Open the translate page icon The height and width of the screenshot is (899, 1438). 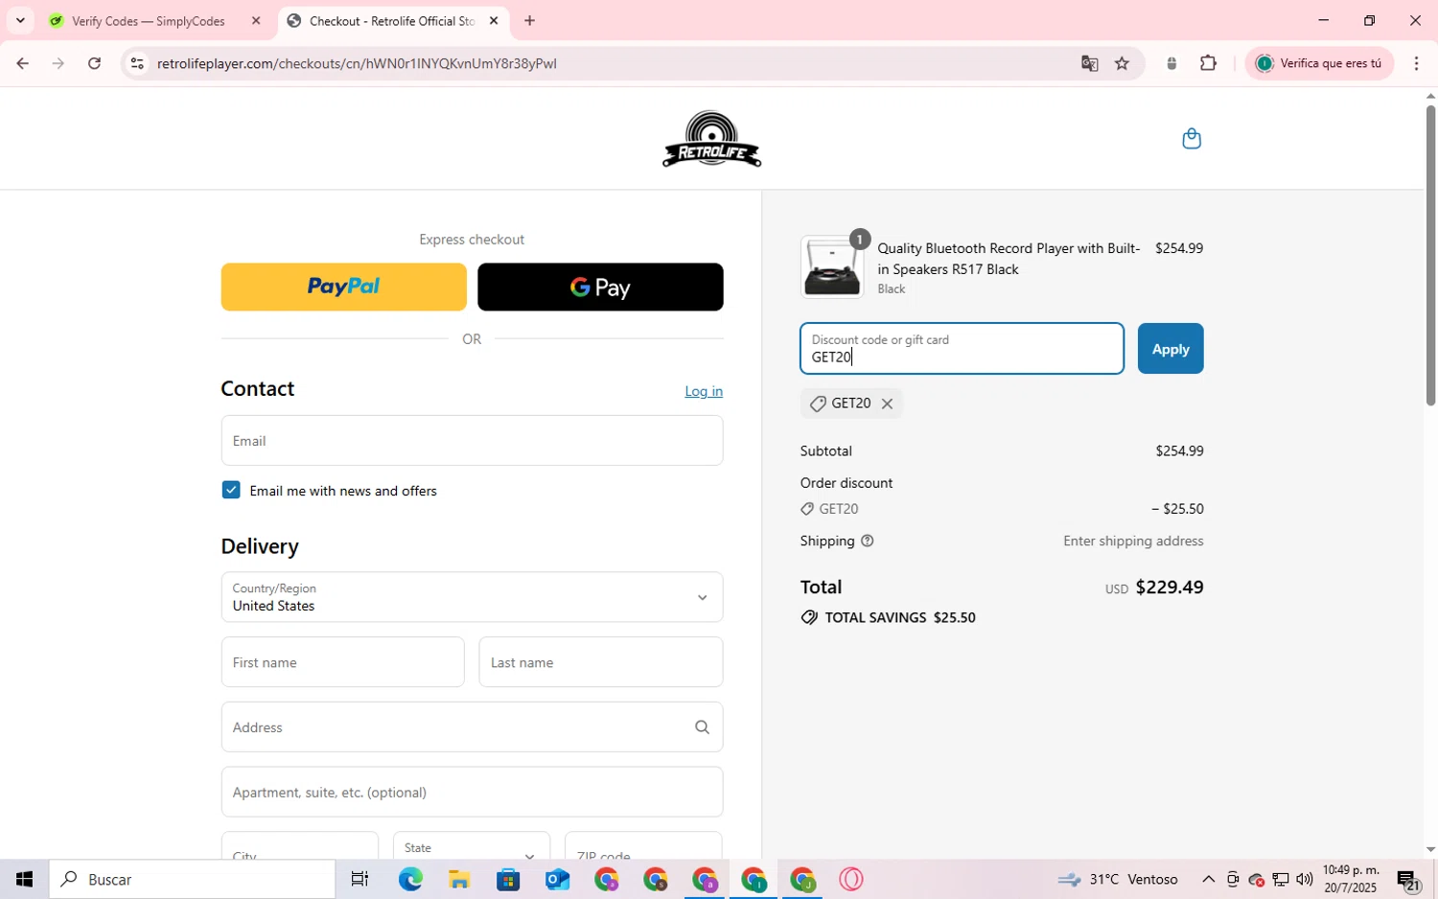click(x=1089, y=63)
